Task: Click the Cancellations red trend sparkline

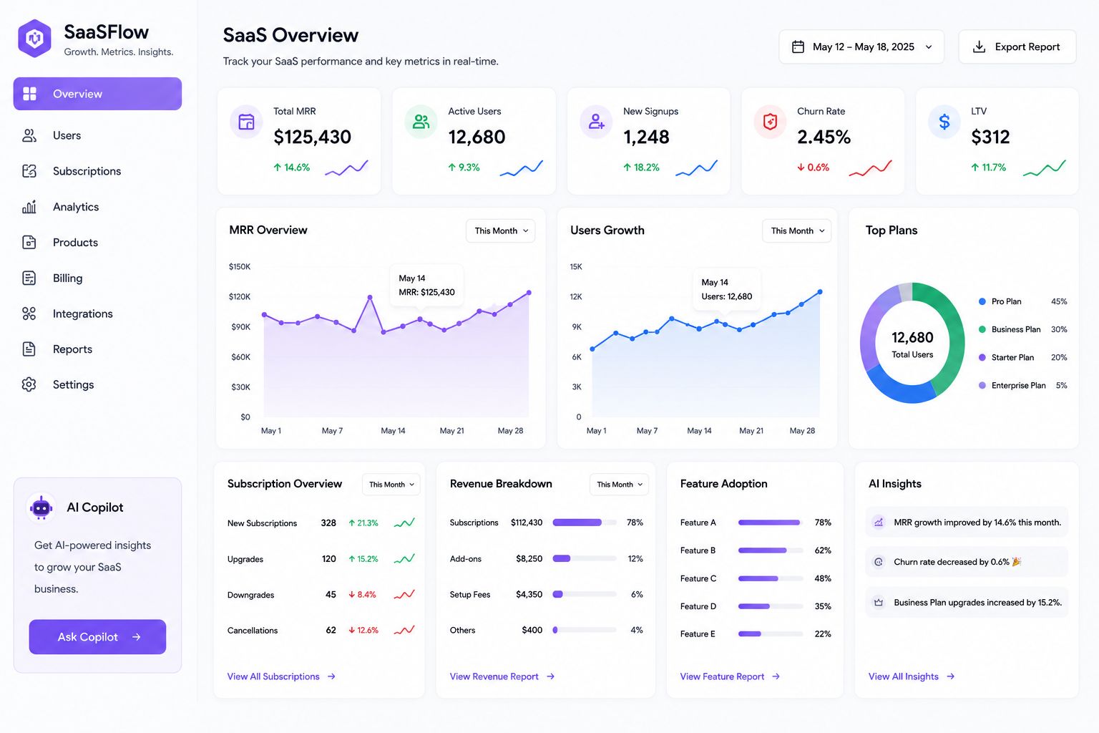Action: pos(404,631)
